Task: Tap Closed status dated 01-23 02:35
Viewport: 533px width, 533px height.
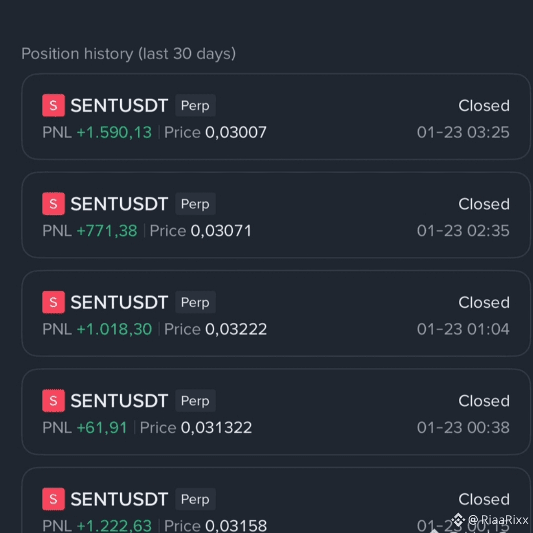Action: pos(484,204)
